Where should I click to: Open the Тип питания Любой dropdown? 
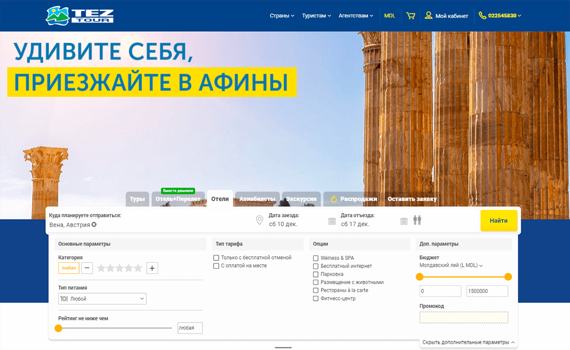click(x=103, y=299)
